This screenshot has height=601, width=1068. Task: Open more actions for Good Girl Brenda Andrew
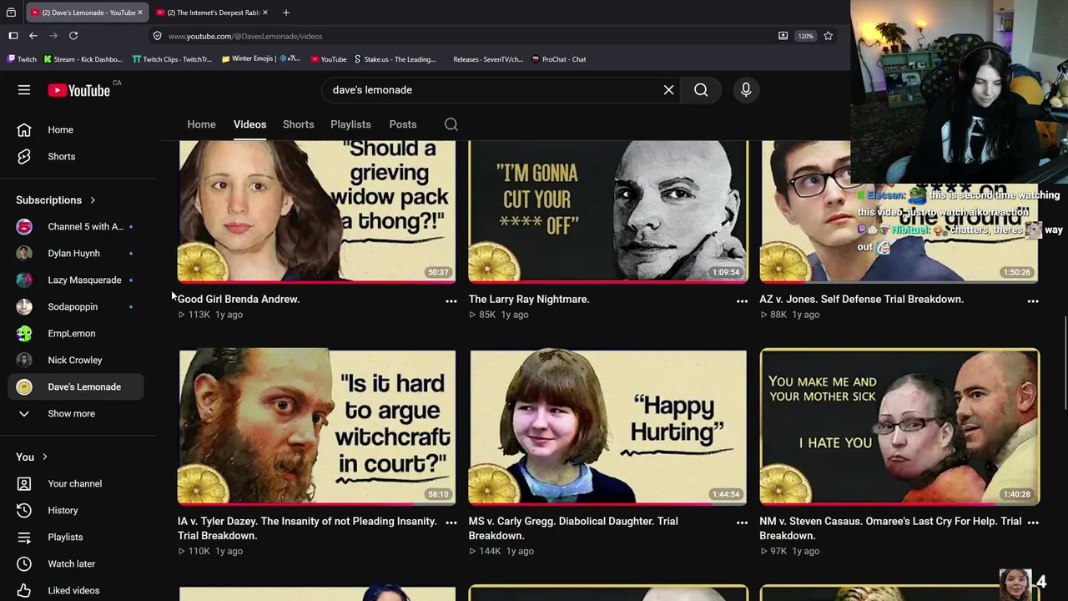(x=451, y=300)
